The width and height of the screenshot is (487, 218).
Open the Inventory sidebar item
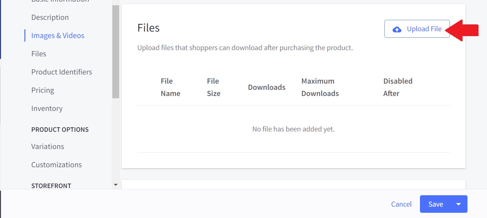(47, 108)
